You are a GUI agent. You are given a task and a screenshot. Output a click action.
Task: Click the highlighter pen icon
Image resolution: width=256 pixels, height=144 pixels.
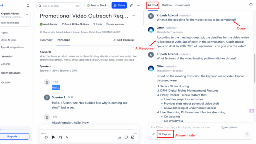coord(120,137)
